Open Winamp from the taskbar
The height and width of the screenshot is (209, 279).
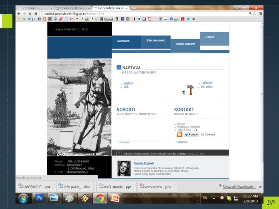click(x=85, y=198)
